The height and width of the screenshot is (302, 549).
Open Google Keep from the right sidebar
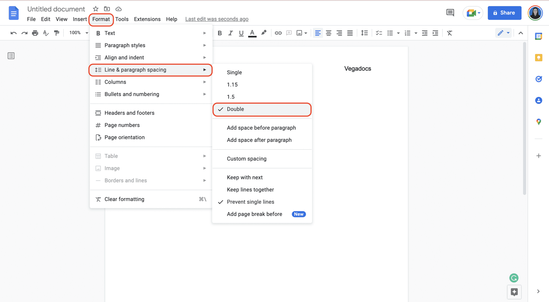pos(539,57)
